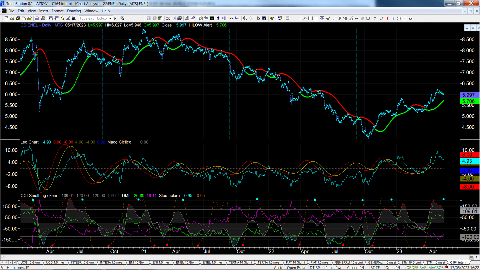The width and height of the screenshot is (480, 270).
Task: Switch to ENEL 16 Giorni tab
Action: (186, 262)
